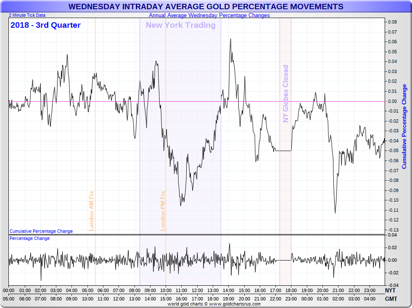Click the 0.01 value on the cumulative axis
Screen dimensions: 412x308
tap(393, 91)
